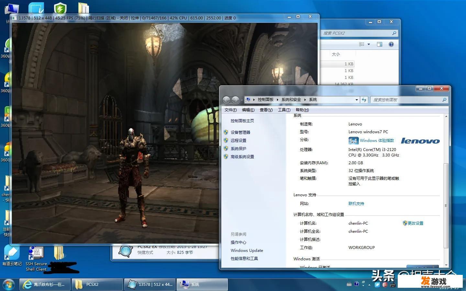Open Lenovo online support (联机支持) link
Viewport: 466px width, 291px height.
[x=356, y=203]
